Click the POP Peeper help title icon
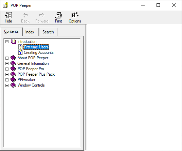182x151 pixels. pyautogui.click(x=5, y=5)
